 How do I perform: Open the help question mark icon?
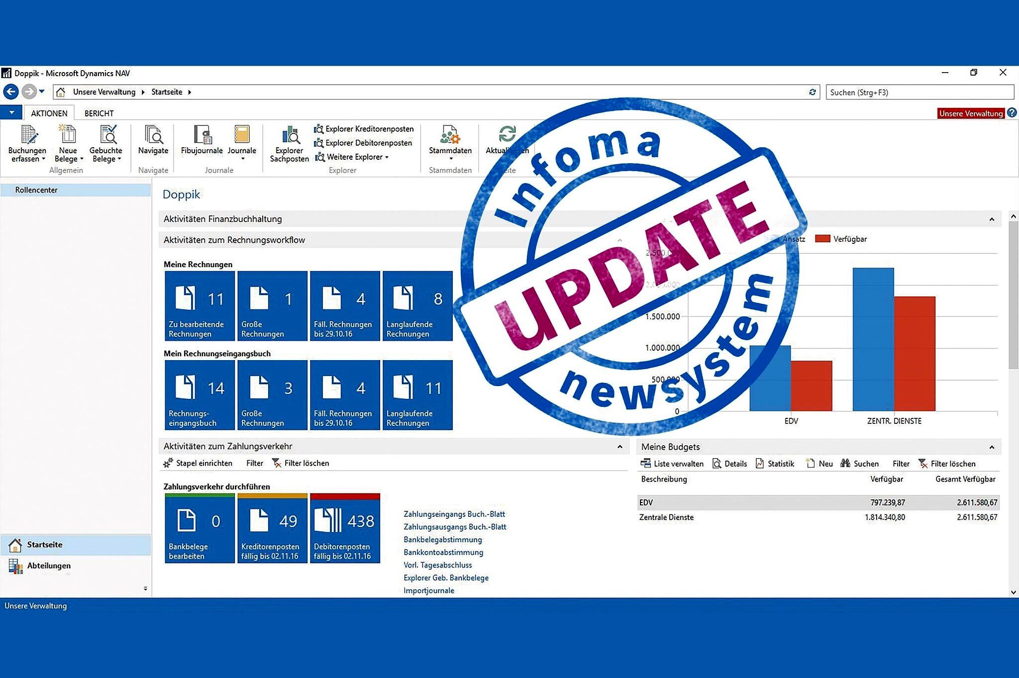pos(1012,113)
